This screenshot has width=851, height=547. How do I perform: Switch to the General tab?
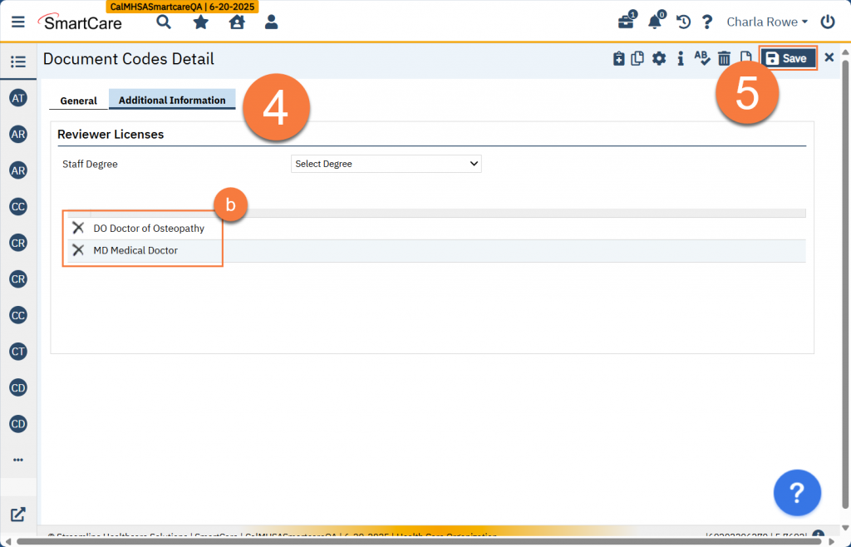(78, 101)
